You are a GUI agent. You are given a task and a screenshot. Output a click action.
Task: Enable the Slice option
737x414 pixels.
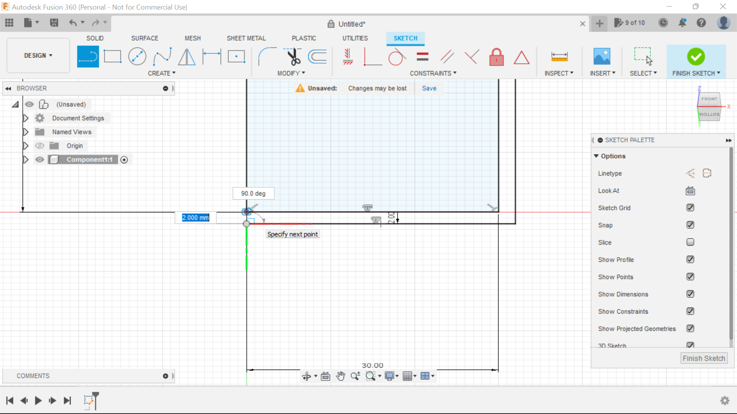pyautogui.click(x=691, y=242)
